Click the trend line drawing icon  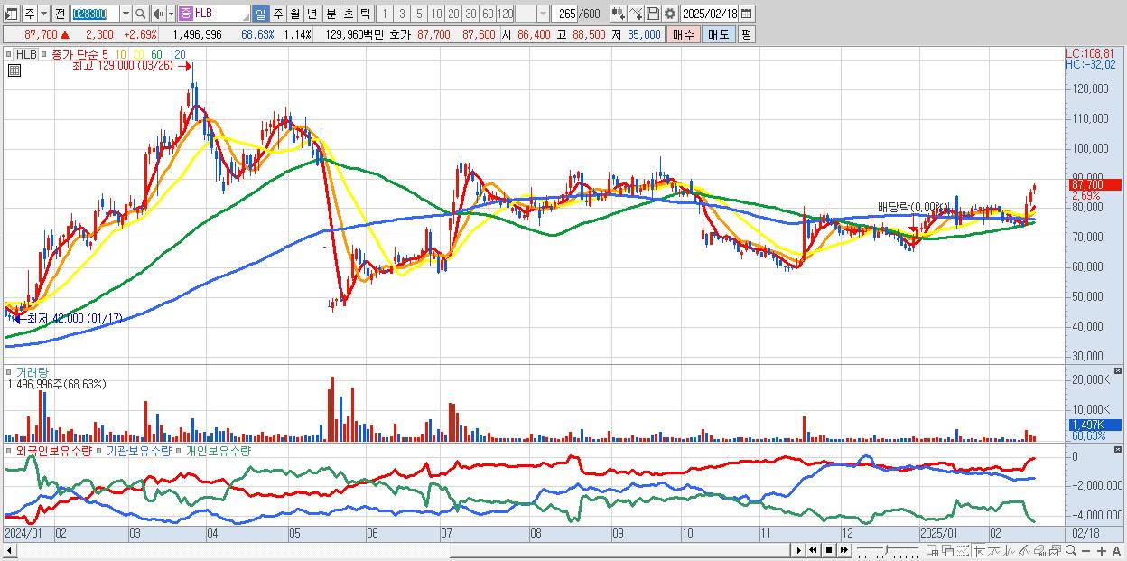click(994, 550)
